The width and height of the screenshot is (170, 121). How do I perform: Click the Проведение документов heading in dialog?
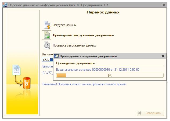pyautogui.click(x=76, y=63)
